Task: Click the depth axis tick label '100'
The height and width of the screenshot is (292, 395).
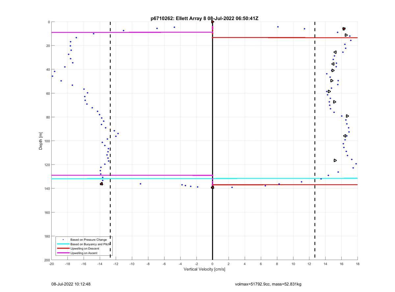Action: (x=46, y=141)
